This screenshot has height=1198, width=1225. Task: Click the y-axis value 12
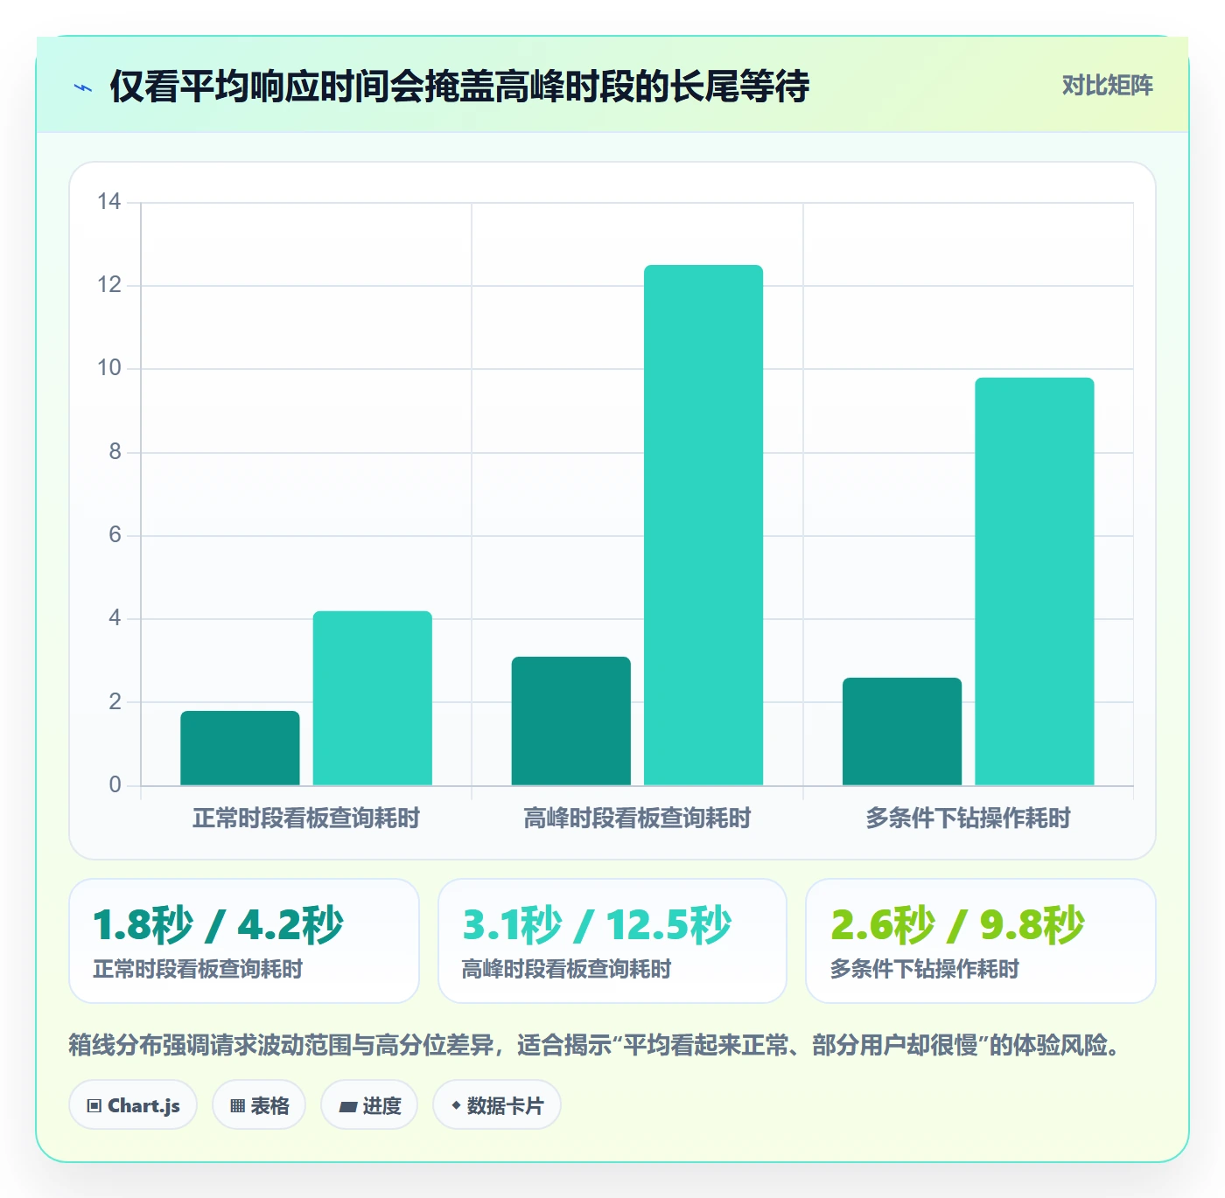(x=109, y=285)
